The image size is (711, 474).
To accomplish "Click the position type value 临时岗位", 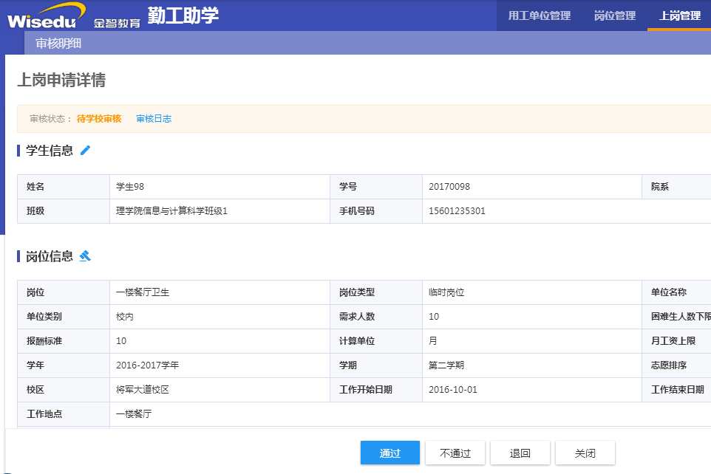I will (x=446, y=292).
